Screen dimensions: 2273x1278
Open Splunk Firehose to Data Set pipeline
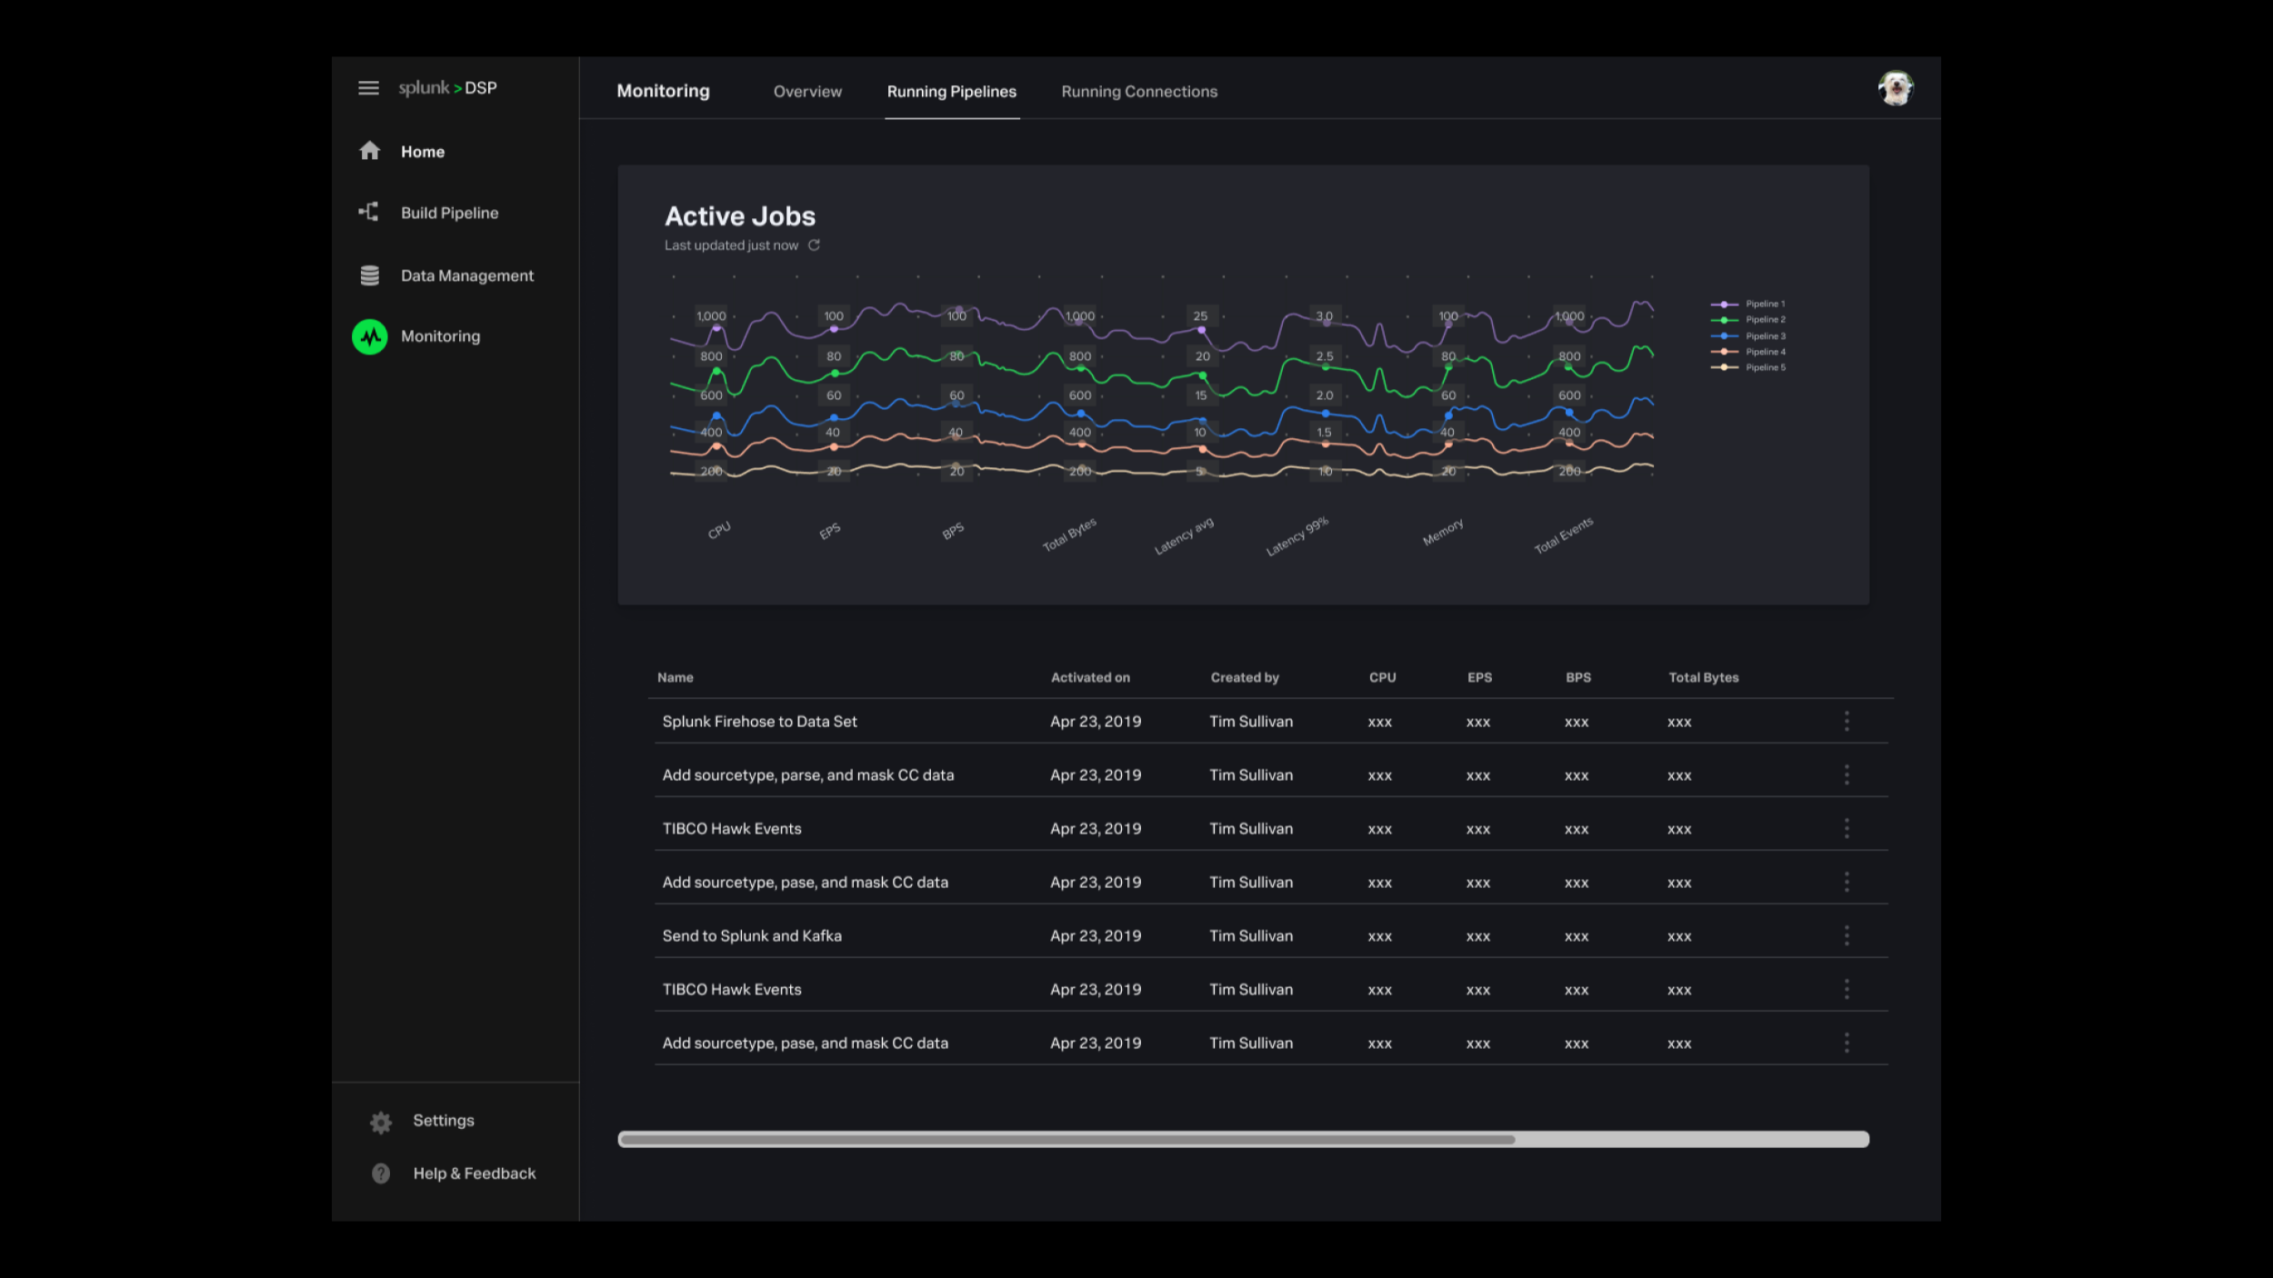(759, 722)
